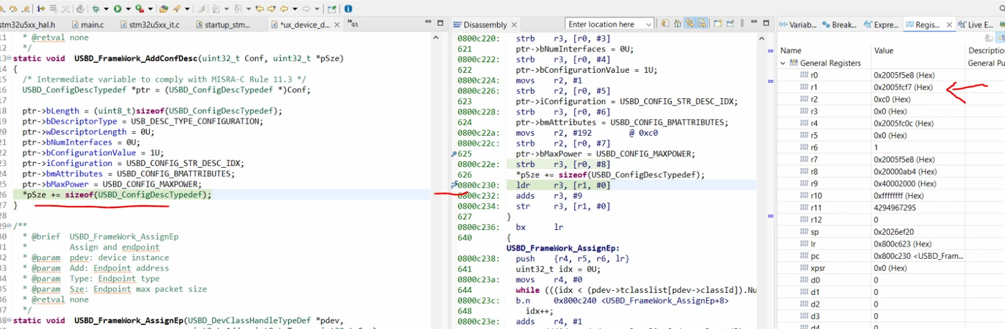Click Pin to Debug Context icon

tap(730, 24)
